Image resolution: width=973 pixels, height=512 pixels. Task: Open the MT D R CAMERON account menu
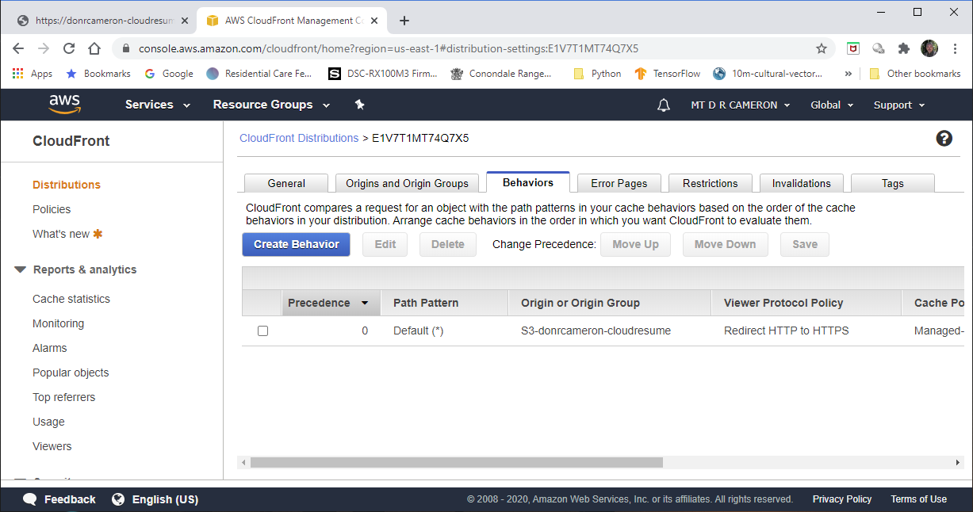pyautogui.click(x=741, y=105)
